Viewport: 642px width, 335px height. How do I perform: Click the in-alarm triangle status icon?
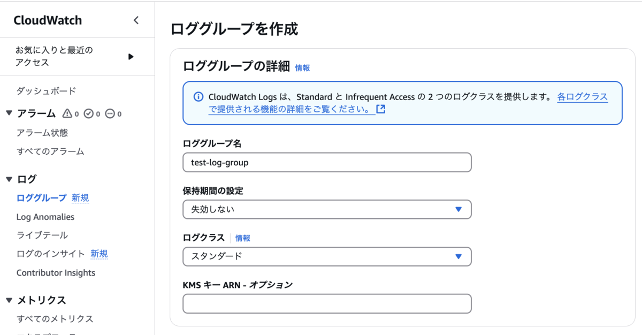pos(67,113)
